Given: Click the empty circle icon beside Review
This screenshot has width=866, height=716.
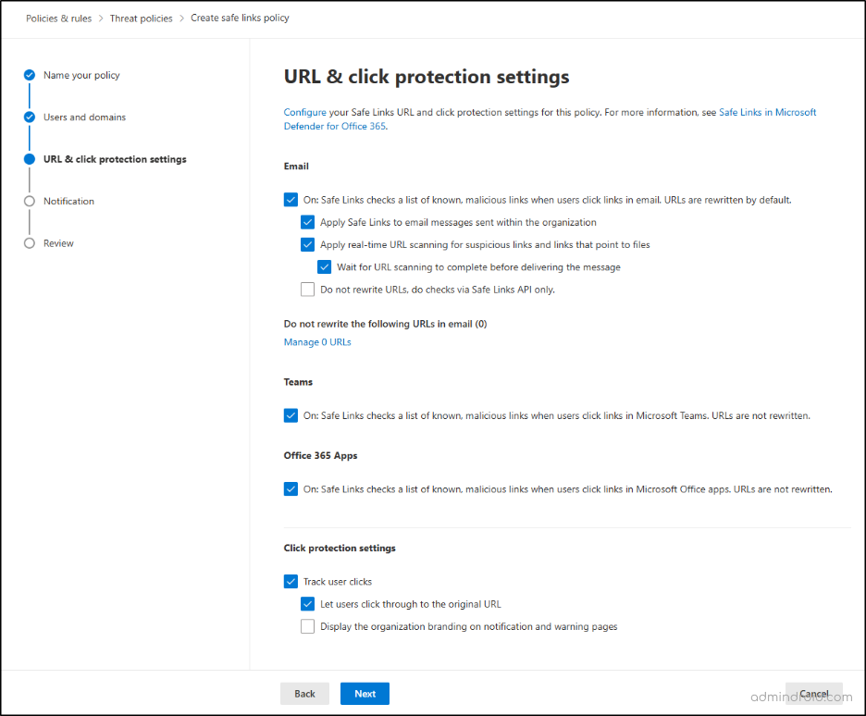Looking at the screenshot, I should [x=28, y=242].
